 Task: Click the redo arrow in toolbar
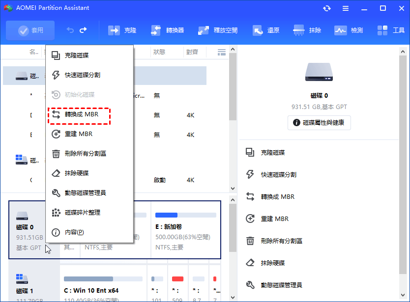point(83,30)
